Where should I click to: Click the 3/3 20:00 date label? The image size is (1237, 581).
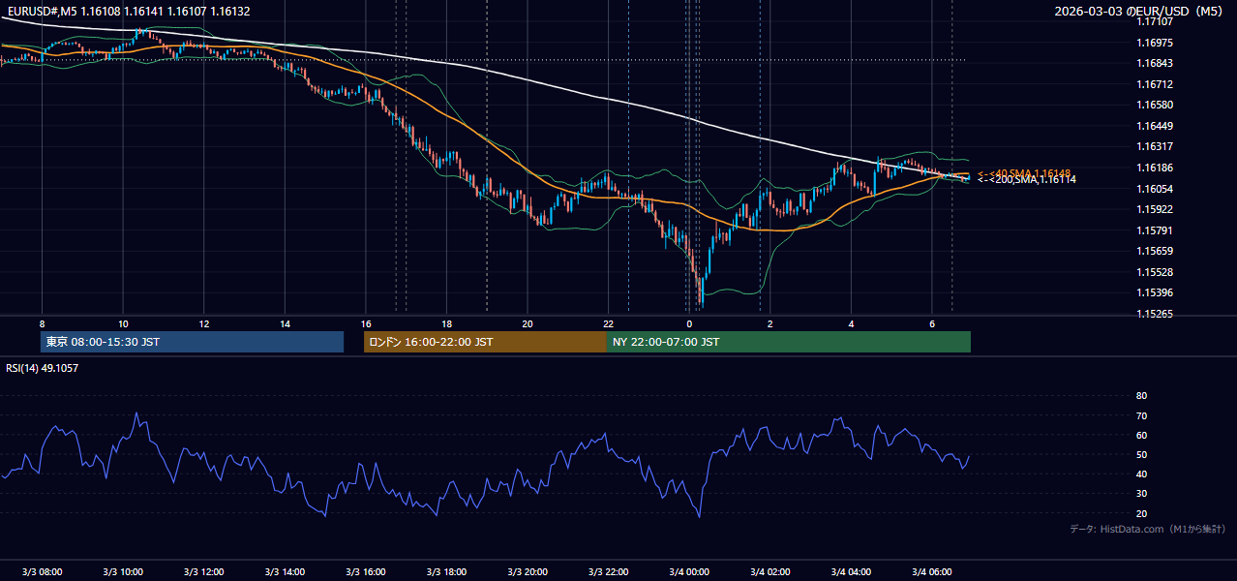pos(528,571)
